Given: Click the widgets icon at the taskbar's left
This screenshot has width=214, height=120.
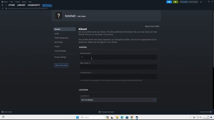Looking at the screenshot, I should click(3, 117).
